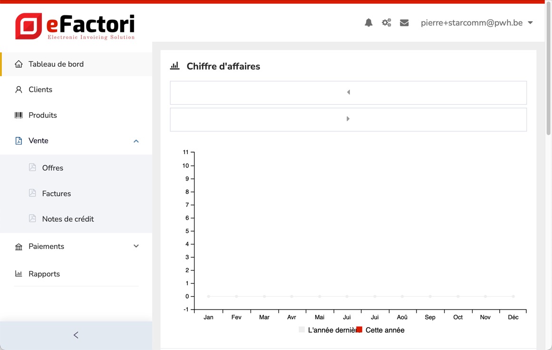
Task: Toggle the Cette année legend series
Action: 380,330
